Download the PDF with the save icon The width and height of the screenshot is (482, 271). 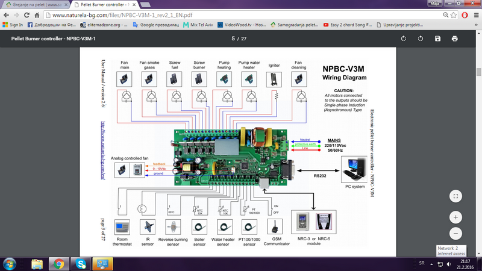pos(437,39)
